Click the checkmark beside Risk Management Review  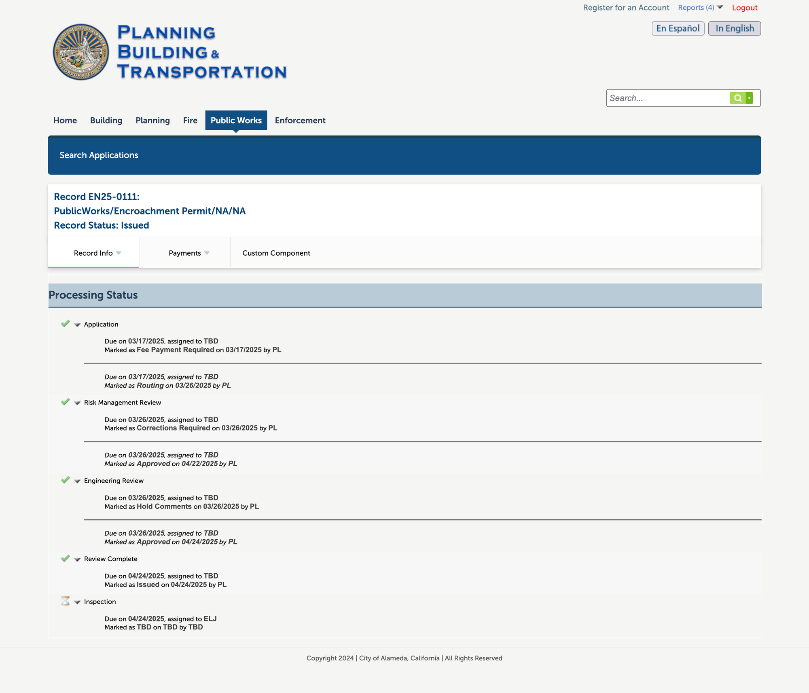[65, 402]
